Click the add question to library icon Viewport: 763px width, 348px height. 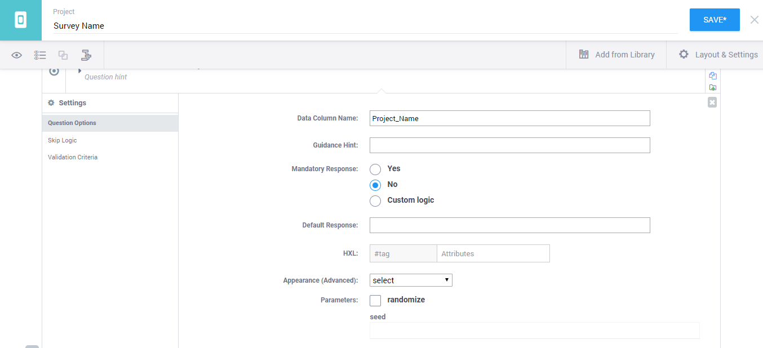tap(713, 88)
